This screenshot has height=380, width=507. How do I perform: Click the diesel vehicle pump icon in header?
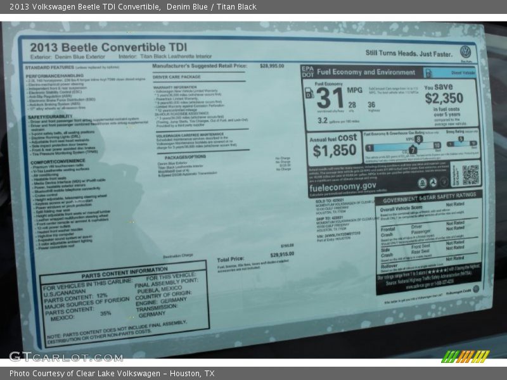click(x=428, y=72)
